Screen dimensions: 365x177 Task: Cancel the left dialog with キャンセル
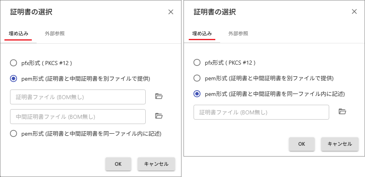coord(156,164)
